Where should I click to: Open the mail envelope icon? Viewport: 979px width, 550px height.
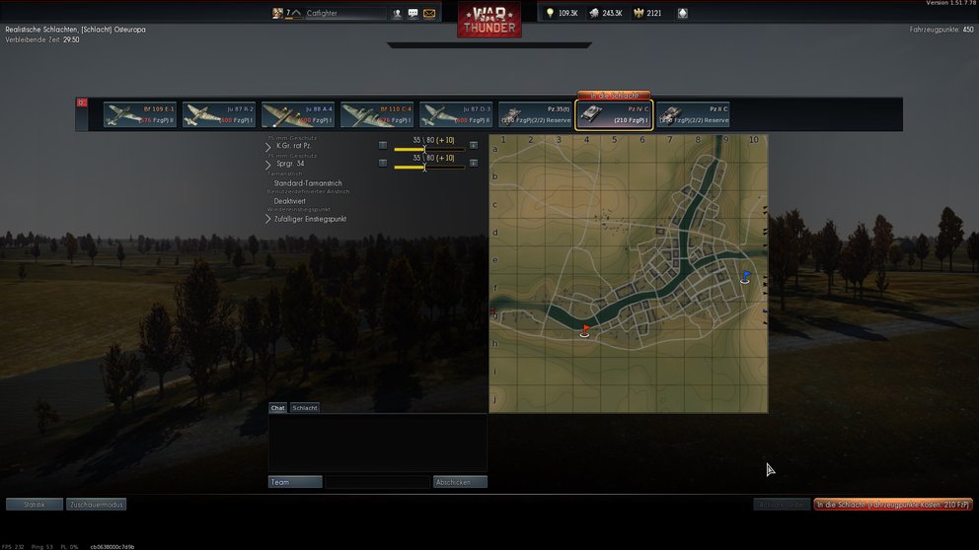(429, 13)
